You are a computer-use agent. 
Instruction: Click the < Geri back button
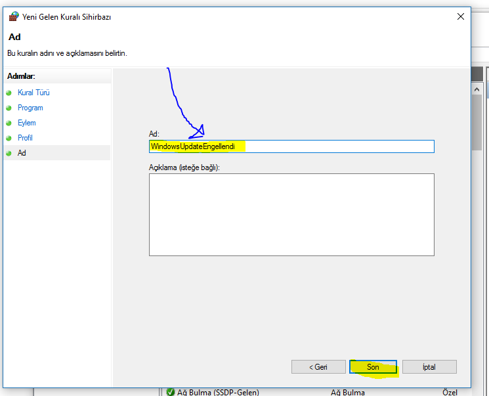point(318,366)
